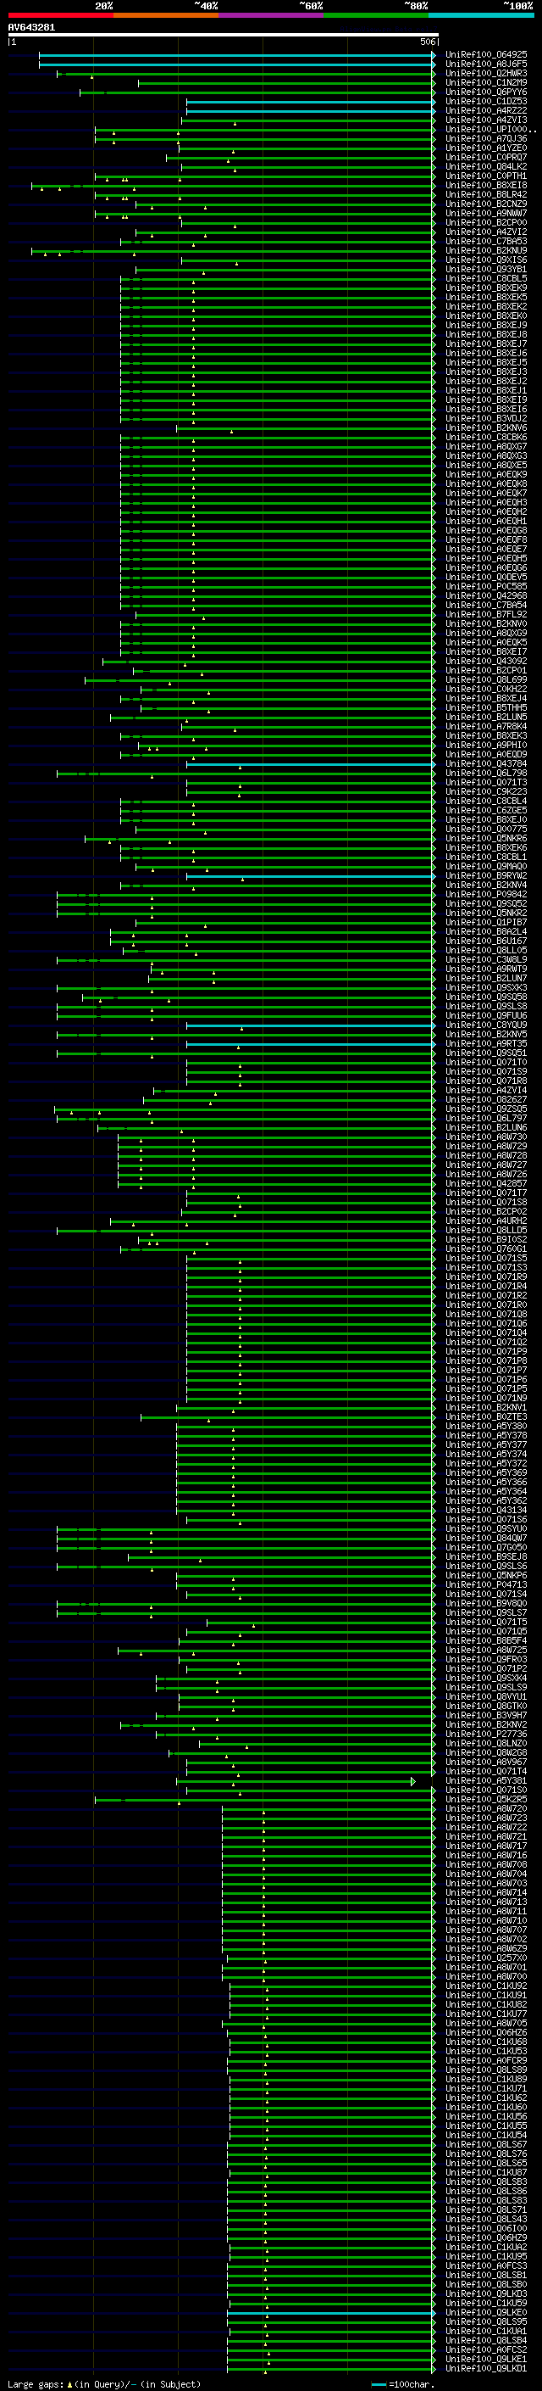Select label UniRef100_C0PRQ7

coord(486,157)
